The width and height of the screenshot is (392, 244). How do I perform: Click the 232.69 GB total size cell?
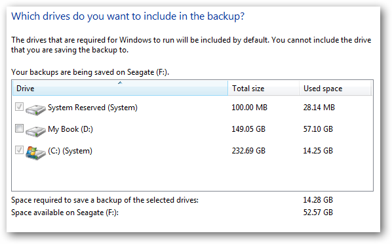click(x=248, y=151)
